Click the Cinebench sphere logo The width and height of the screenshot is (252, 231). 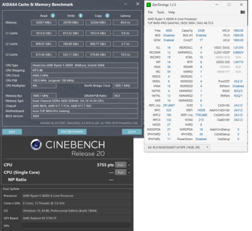[x=36, y=145]
